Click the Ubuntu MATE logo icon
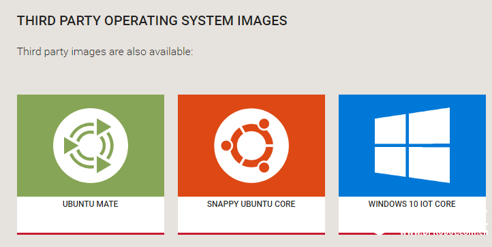The width and height of the screenshot is (492, 247). click(91, 146)
